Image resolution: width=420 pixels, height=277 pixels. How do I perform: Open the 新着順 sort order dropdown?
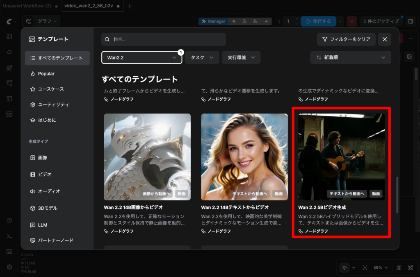click(350, 58)
